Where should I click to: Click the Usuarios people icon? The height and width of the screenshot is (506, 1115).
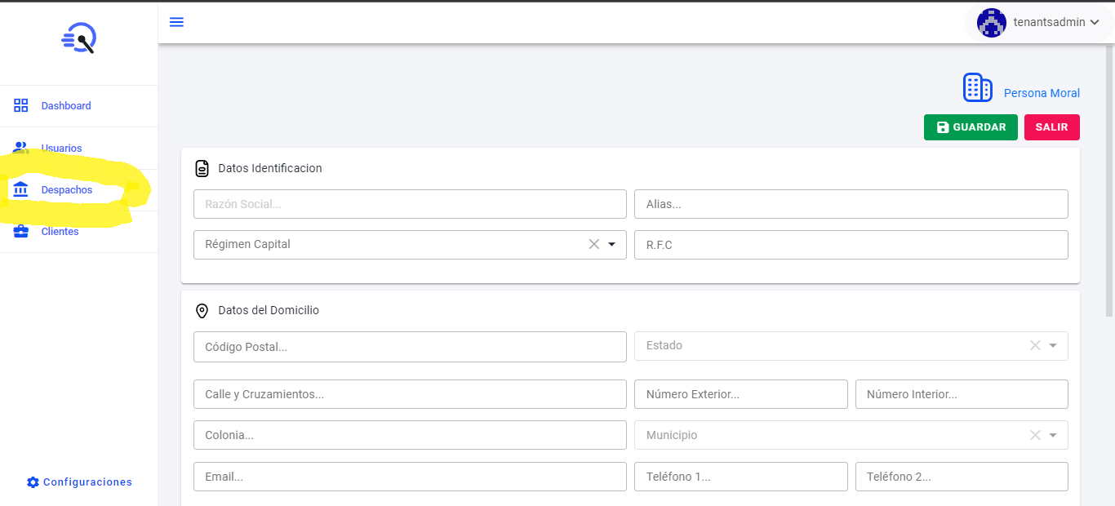click(20, 146)
